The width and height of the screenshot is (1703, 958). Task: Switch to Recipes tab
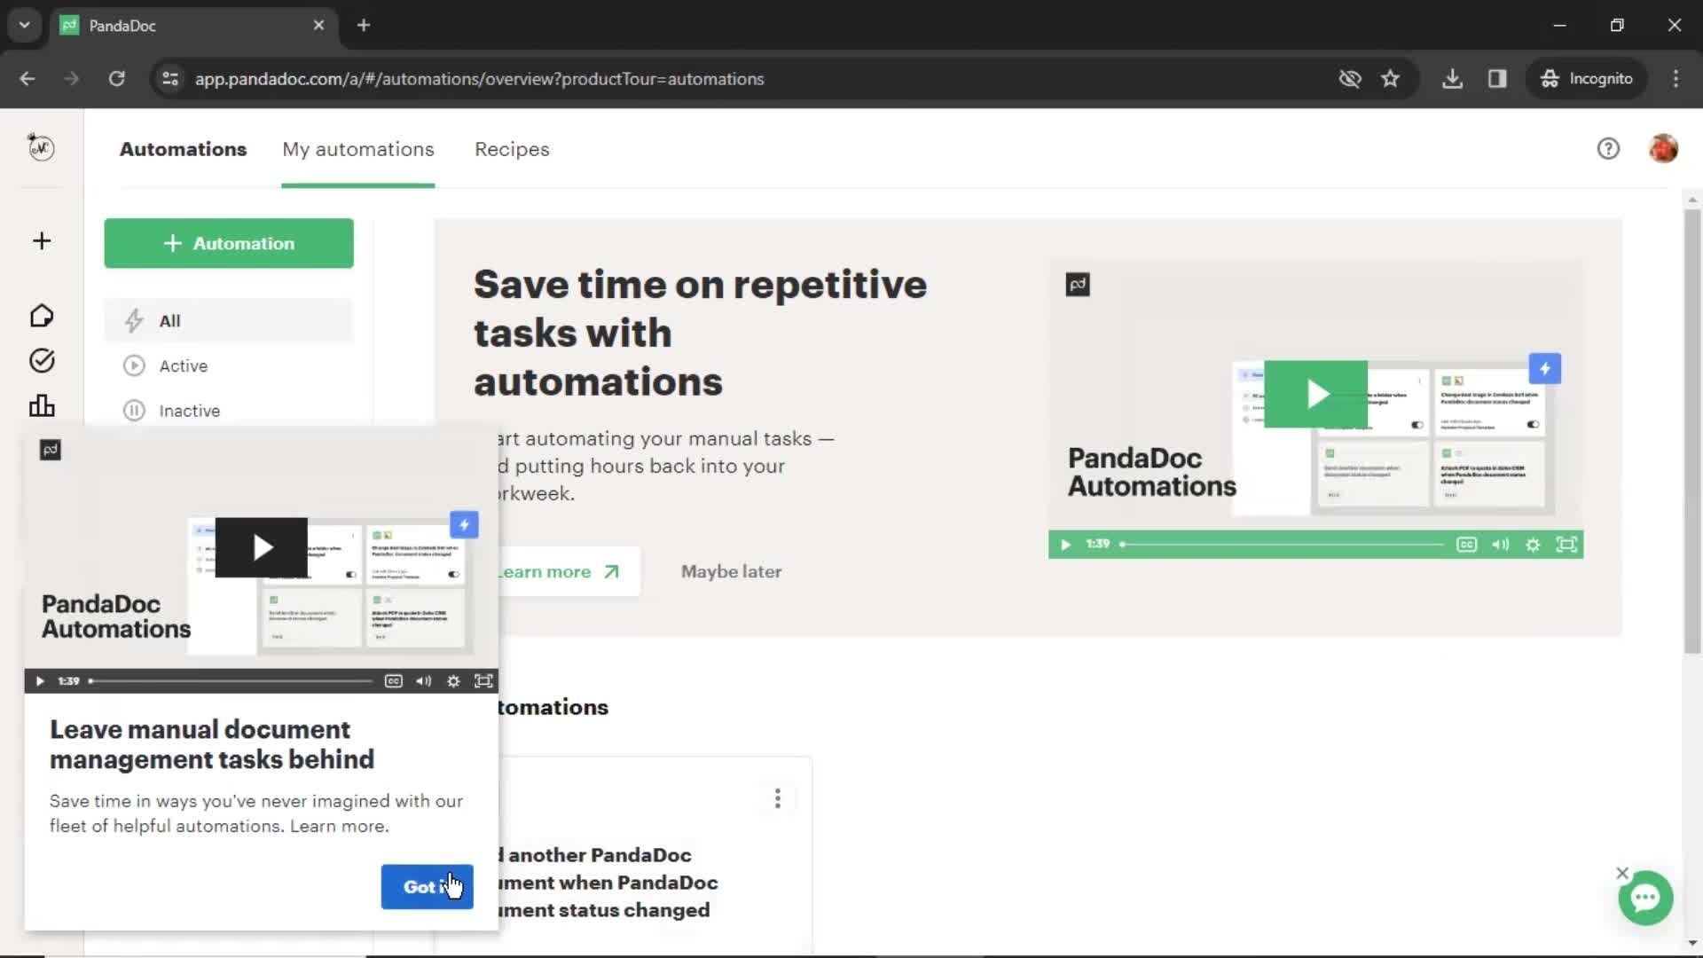pos(512,149)
